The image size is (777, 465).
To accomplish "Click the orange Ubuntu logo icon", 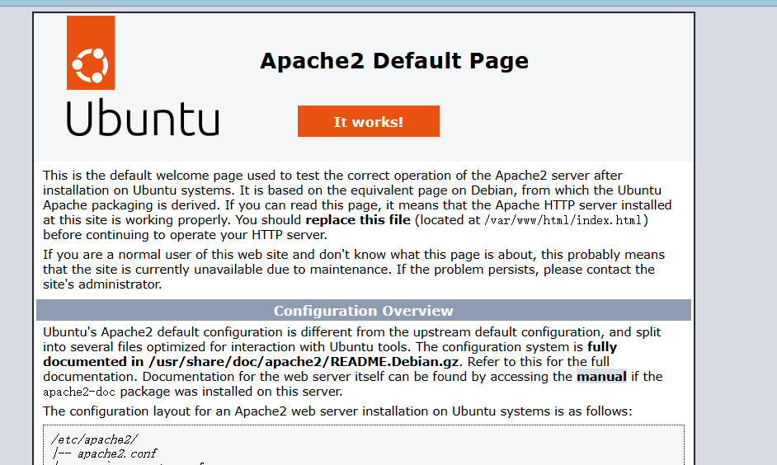I will click(x=91, y=53).
